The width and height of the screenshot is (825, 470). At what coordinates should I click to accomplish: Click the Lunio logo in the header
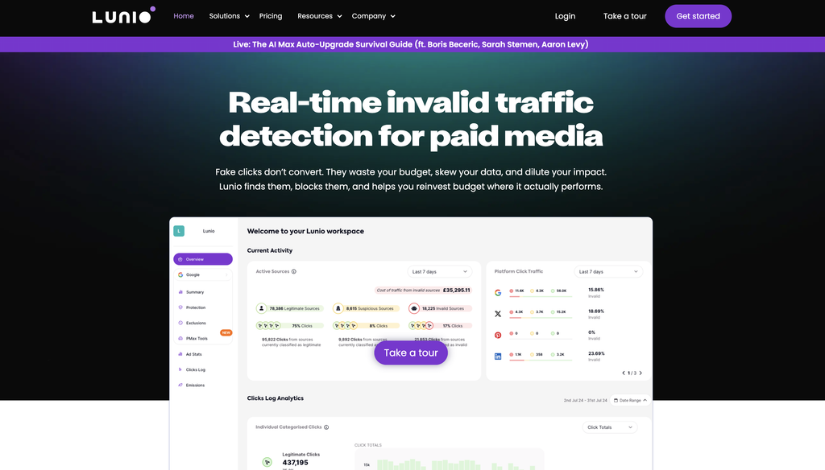point(123,16)
